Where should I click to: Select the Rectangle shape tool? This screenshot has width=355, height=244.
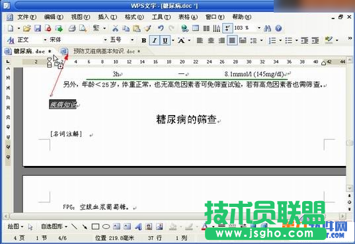(95, 226)
